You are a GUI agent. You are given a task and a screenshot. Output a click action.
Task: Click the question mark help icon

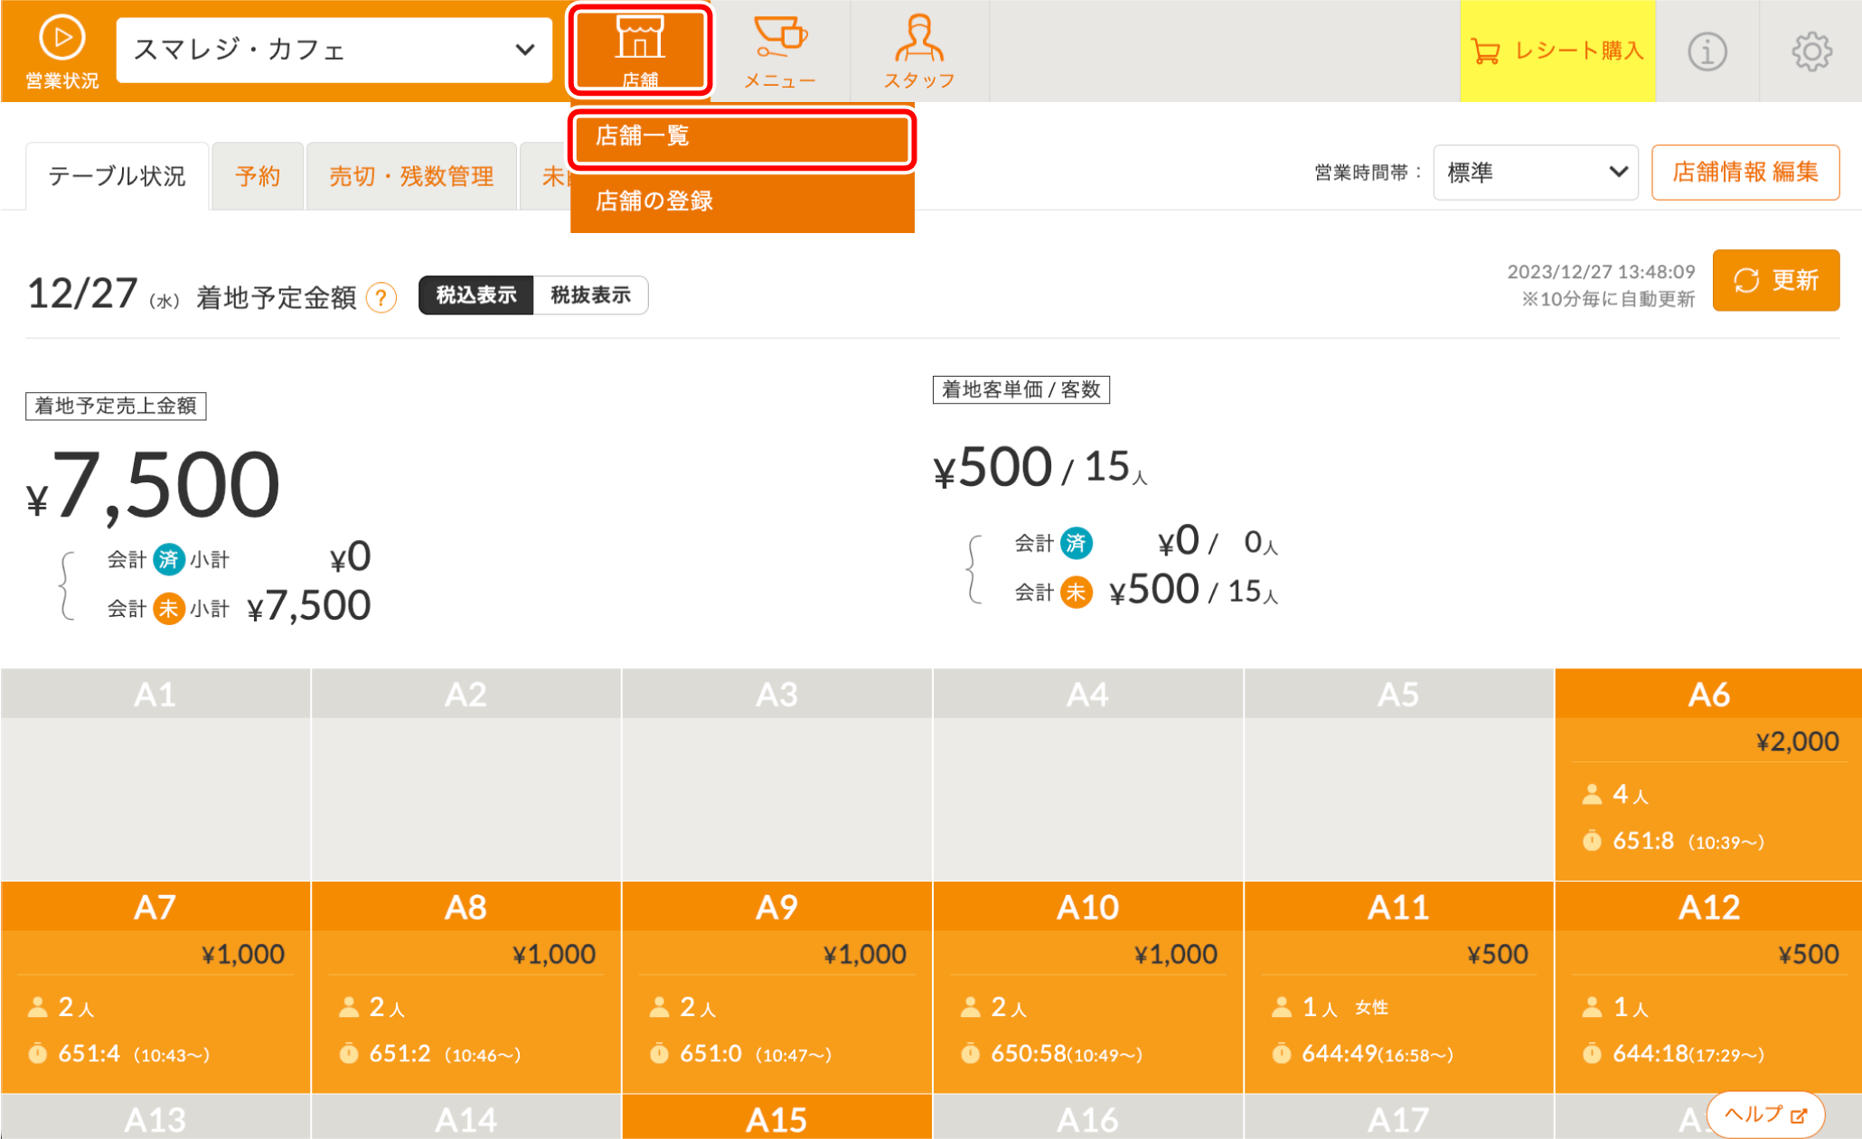point(381,297)
